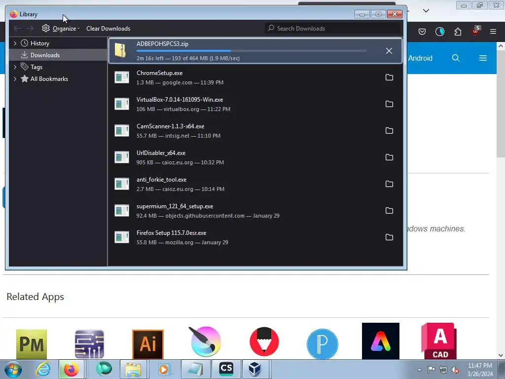Click the ChromeSetup.exe file icon
The height and width of the screenshot is (379, 505).
click(x=122, y=77)
